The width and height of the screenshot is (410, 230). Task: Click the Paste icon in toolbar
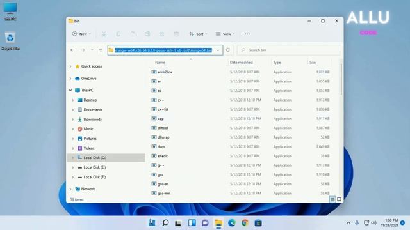133,34
